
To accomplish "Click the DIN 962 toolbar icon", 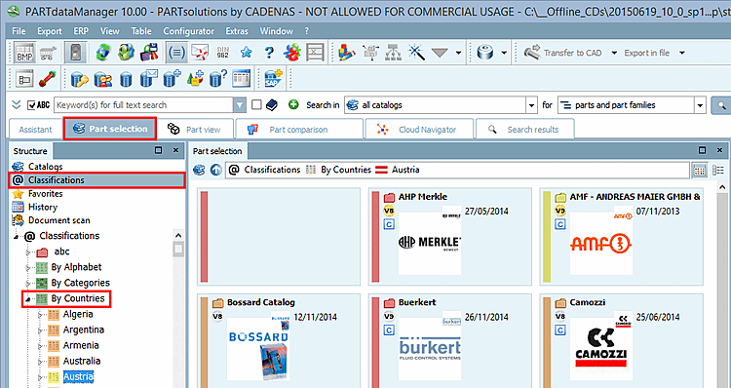I will tap(223, 53).
